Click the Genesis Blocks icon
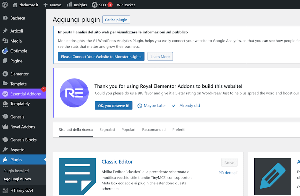 point(5,140)
